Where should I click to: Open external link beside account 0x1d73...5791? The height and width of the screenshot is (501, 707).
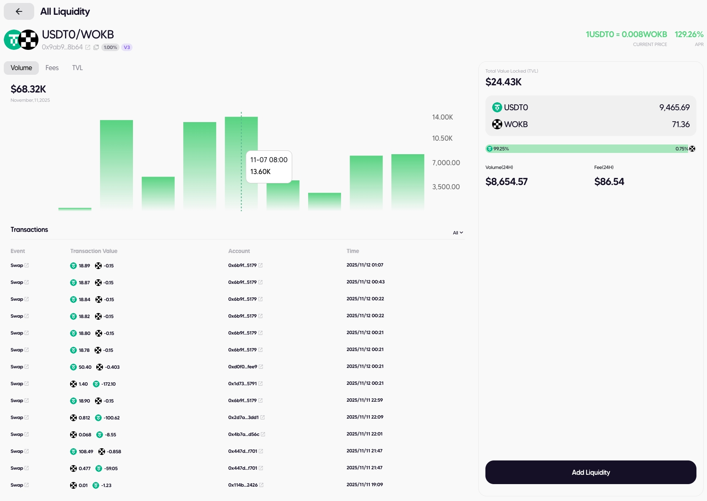[260, 384]
